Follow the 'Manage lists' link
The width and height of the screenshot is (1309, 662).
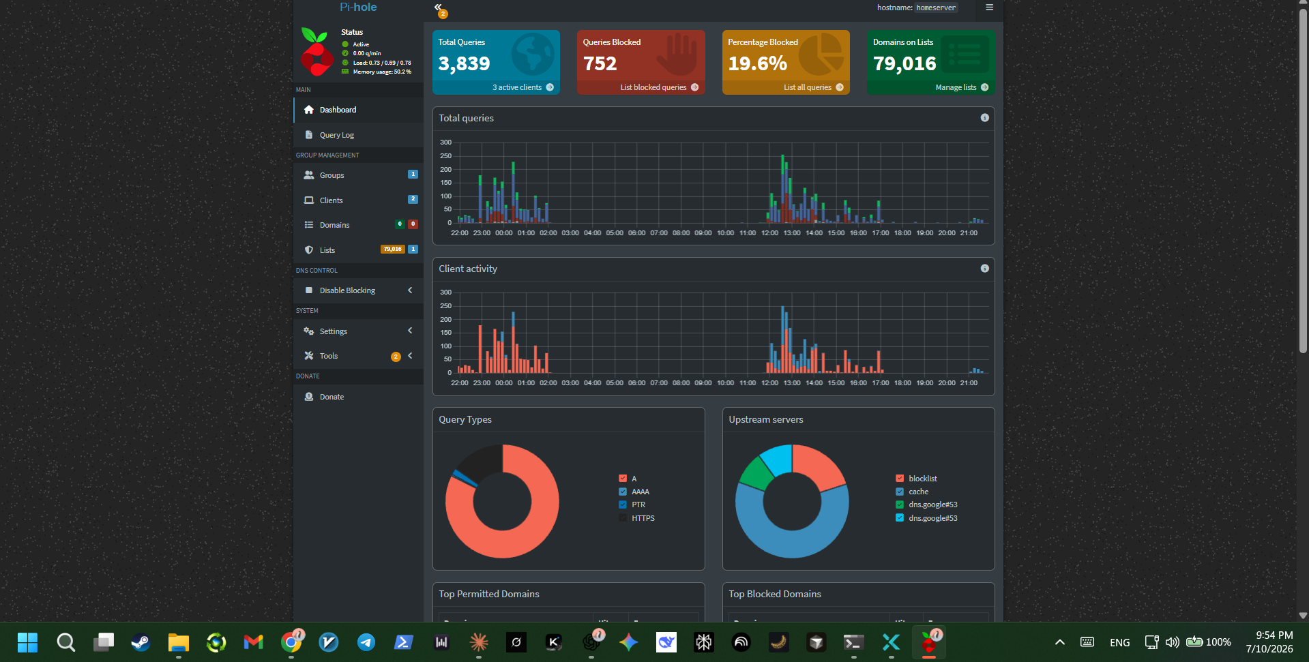956,87
